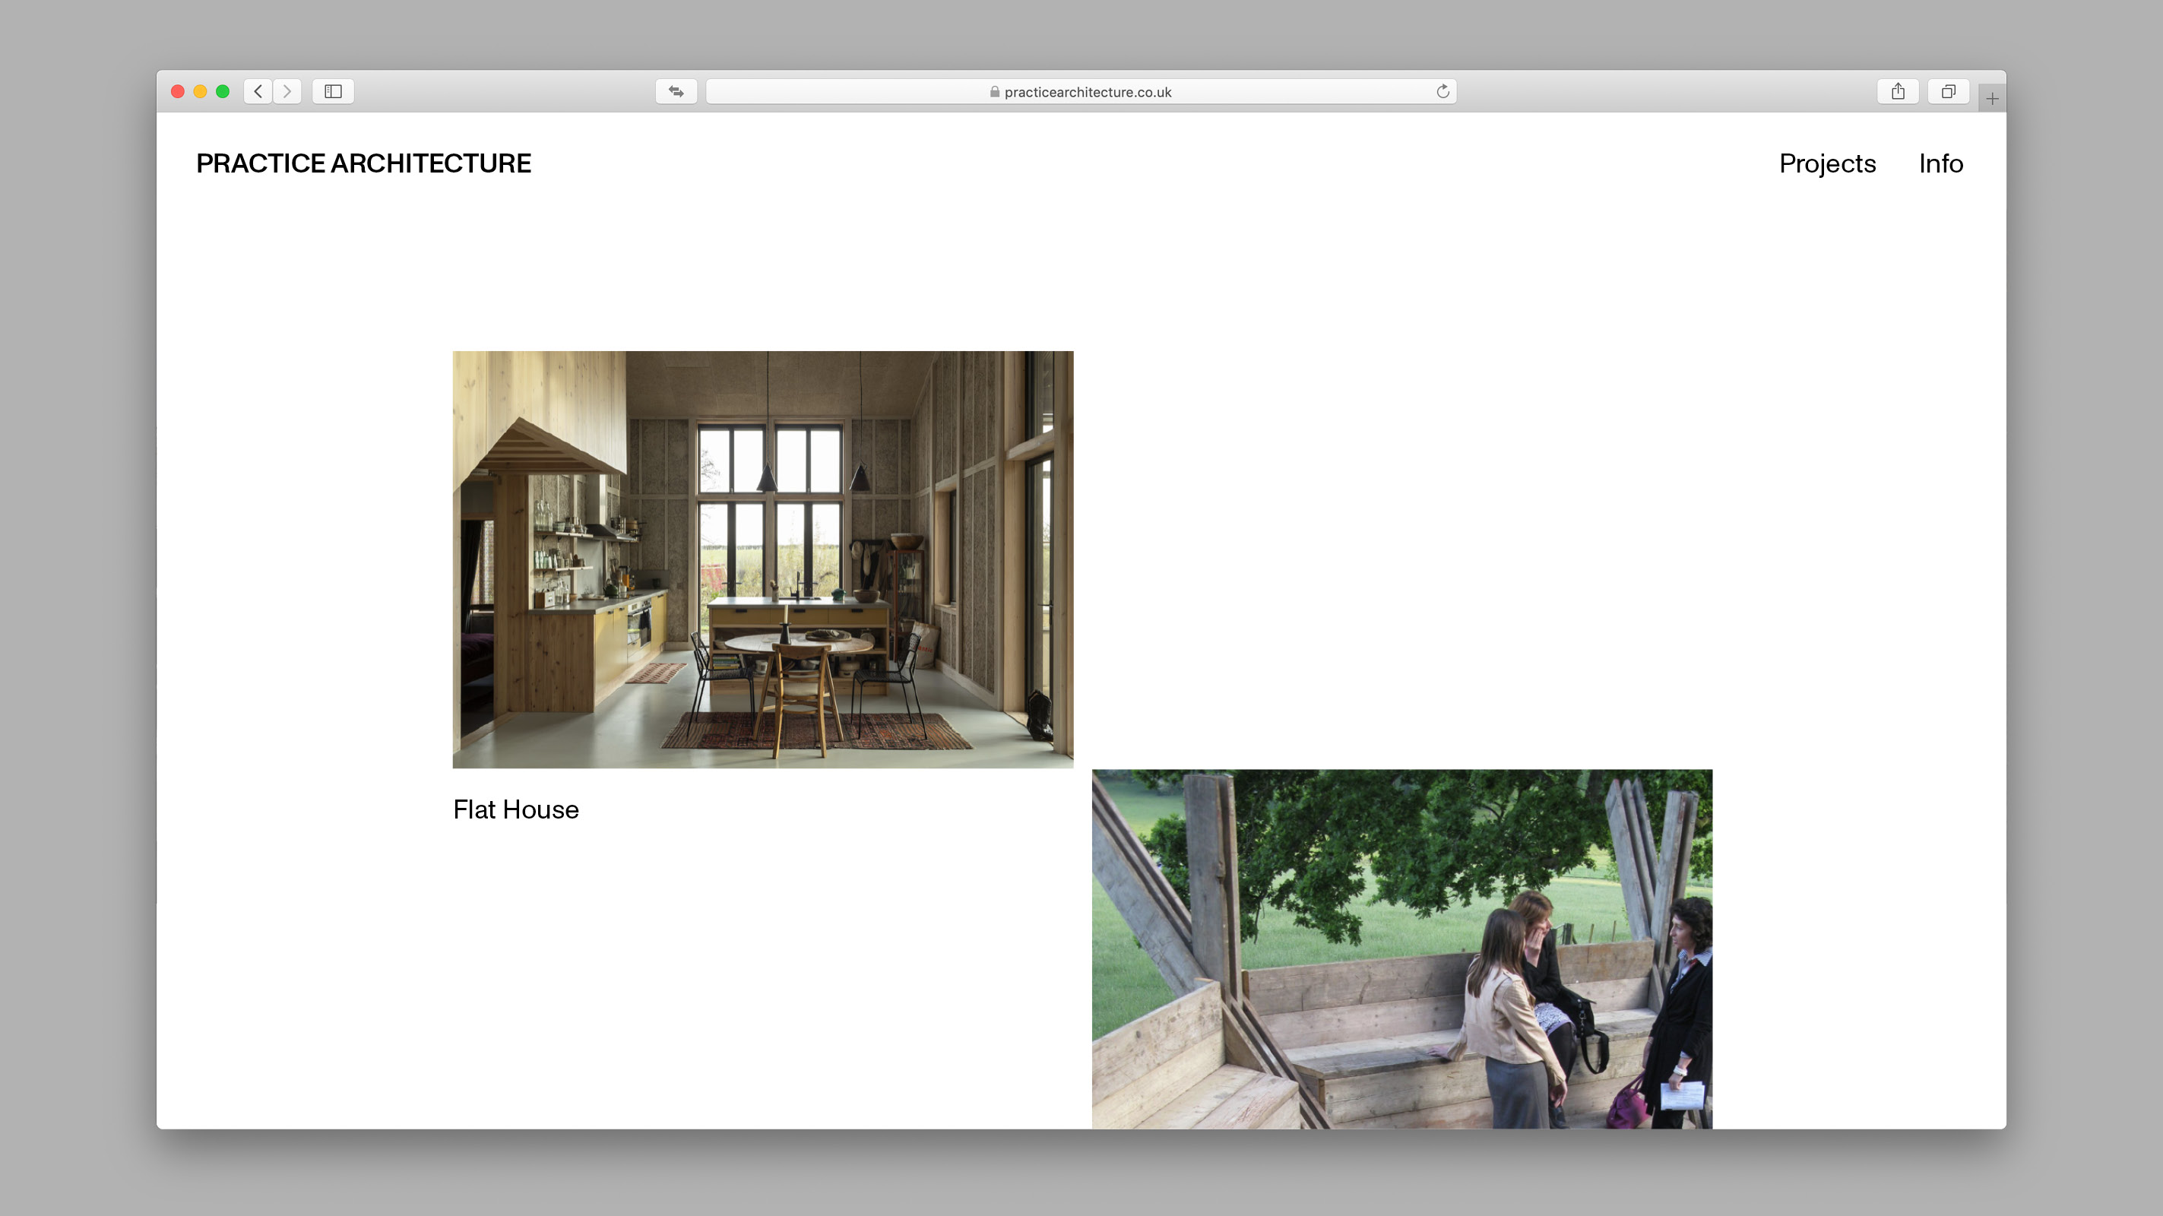The height and width of the screenshot is (1216, 2163).
Task: Open the Share menu
Action: [x=1898, y=91]
